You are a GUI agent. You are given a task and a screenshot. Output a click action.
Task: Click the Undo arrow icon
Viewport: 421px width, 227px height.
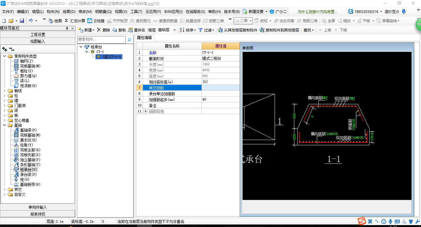click(31, 21)
